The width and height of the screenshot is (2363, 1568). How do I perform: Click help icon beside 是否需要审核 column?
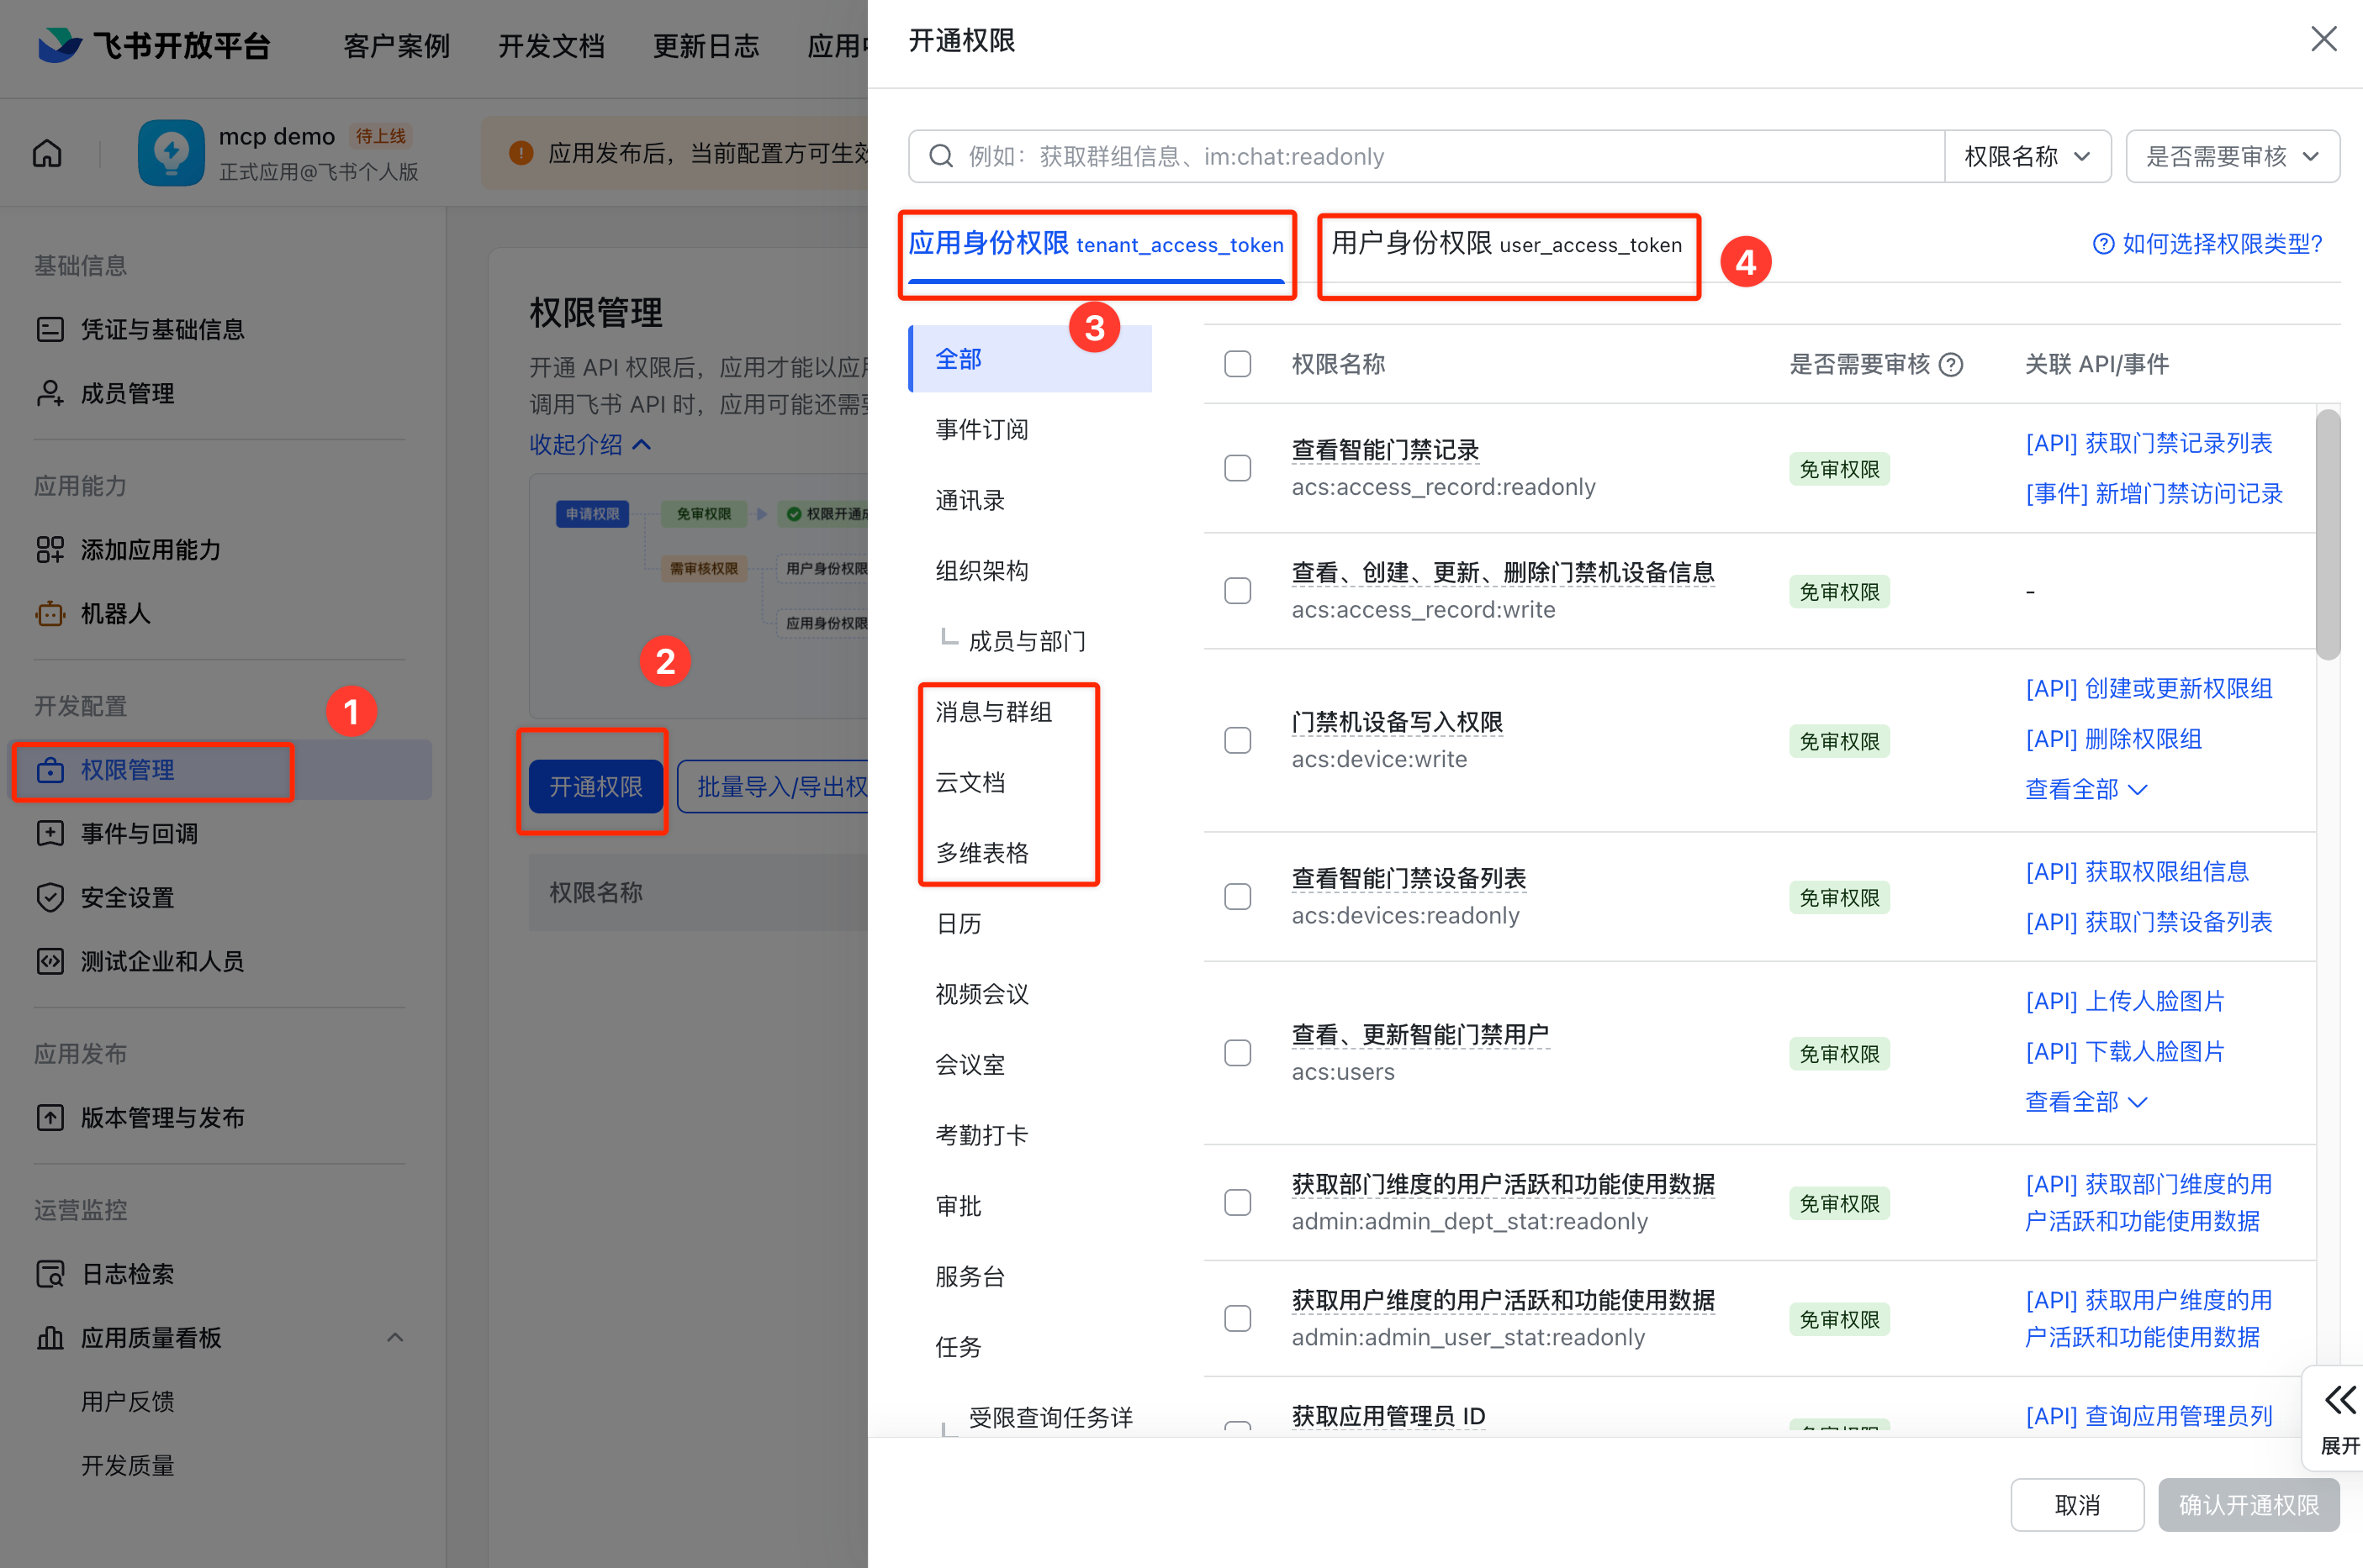(x=1951, y=365)
